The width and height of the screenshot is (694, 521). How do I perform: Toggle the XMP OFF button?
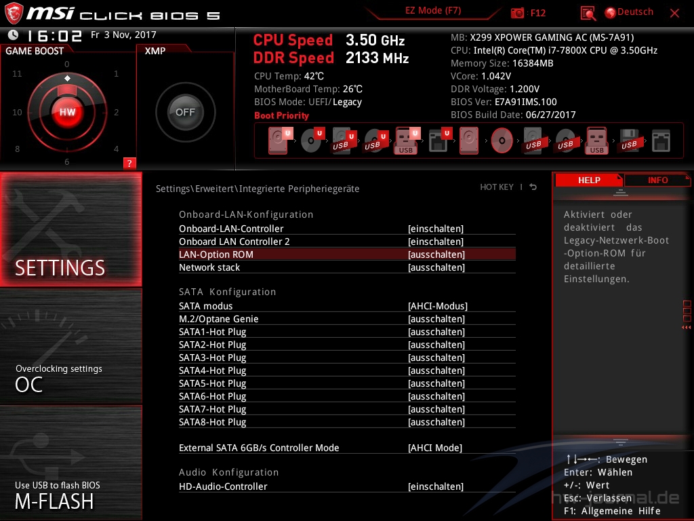186,112
